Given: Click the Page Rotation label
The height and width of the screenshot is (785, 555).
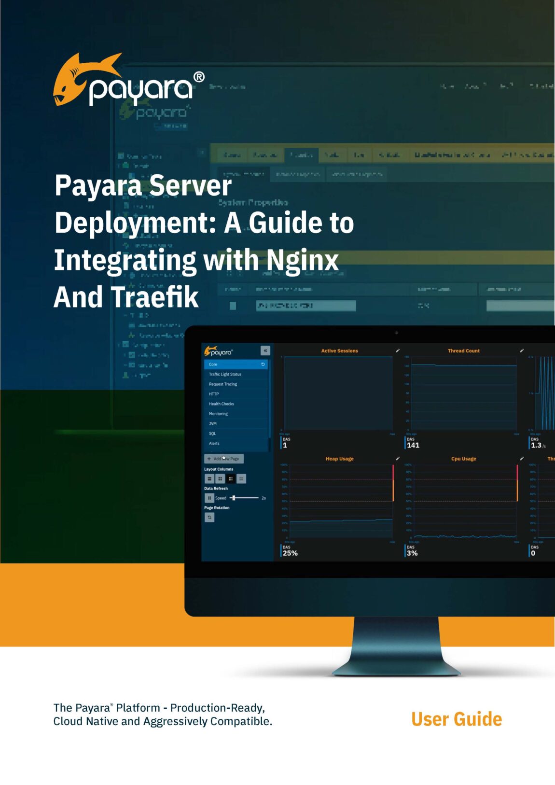Looking at the screenshot, I should pyautogui.click(x=217, y=508).
